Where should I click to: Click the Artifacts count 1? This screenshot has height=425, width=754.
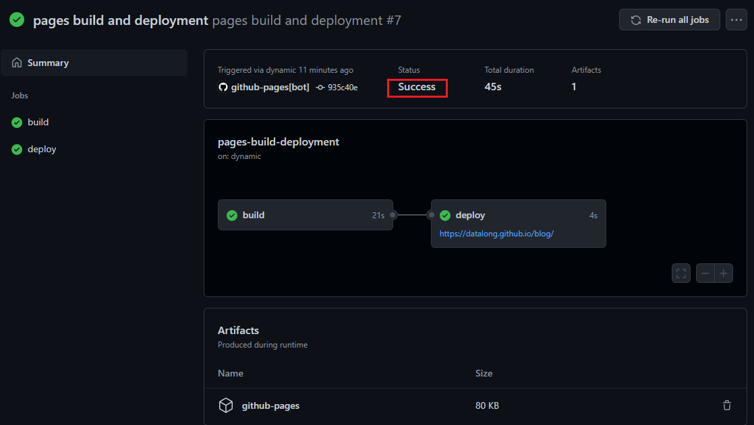coord(574,87)
